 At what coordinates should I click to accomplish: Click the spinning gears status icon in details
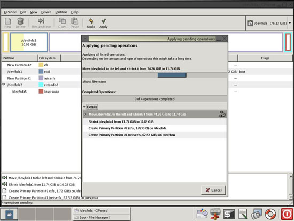point(222,114)
